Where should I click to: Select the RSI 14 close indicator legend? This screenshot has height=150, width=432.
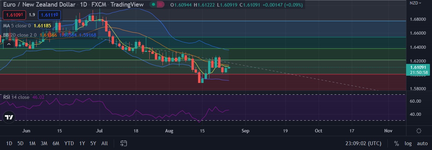coord(16,97)
